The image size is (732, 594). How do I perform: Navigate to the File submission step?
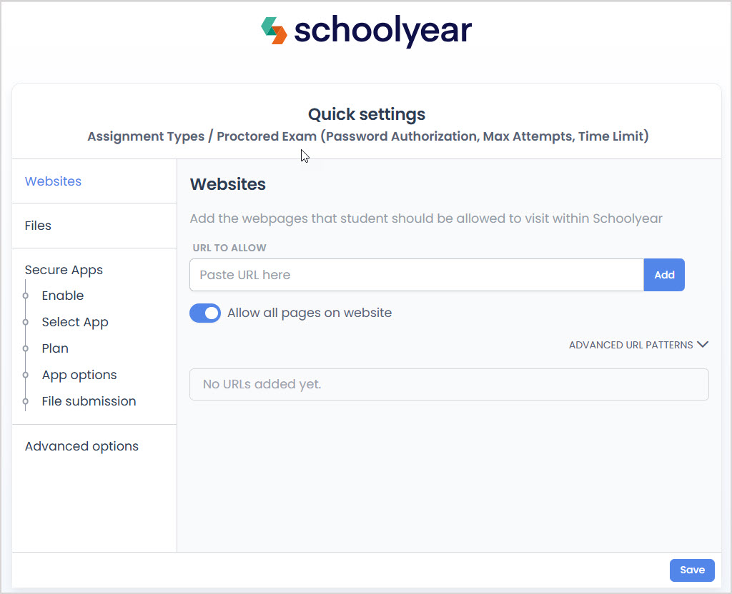[89, 401]
